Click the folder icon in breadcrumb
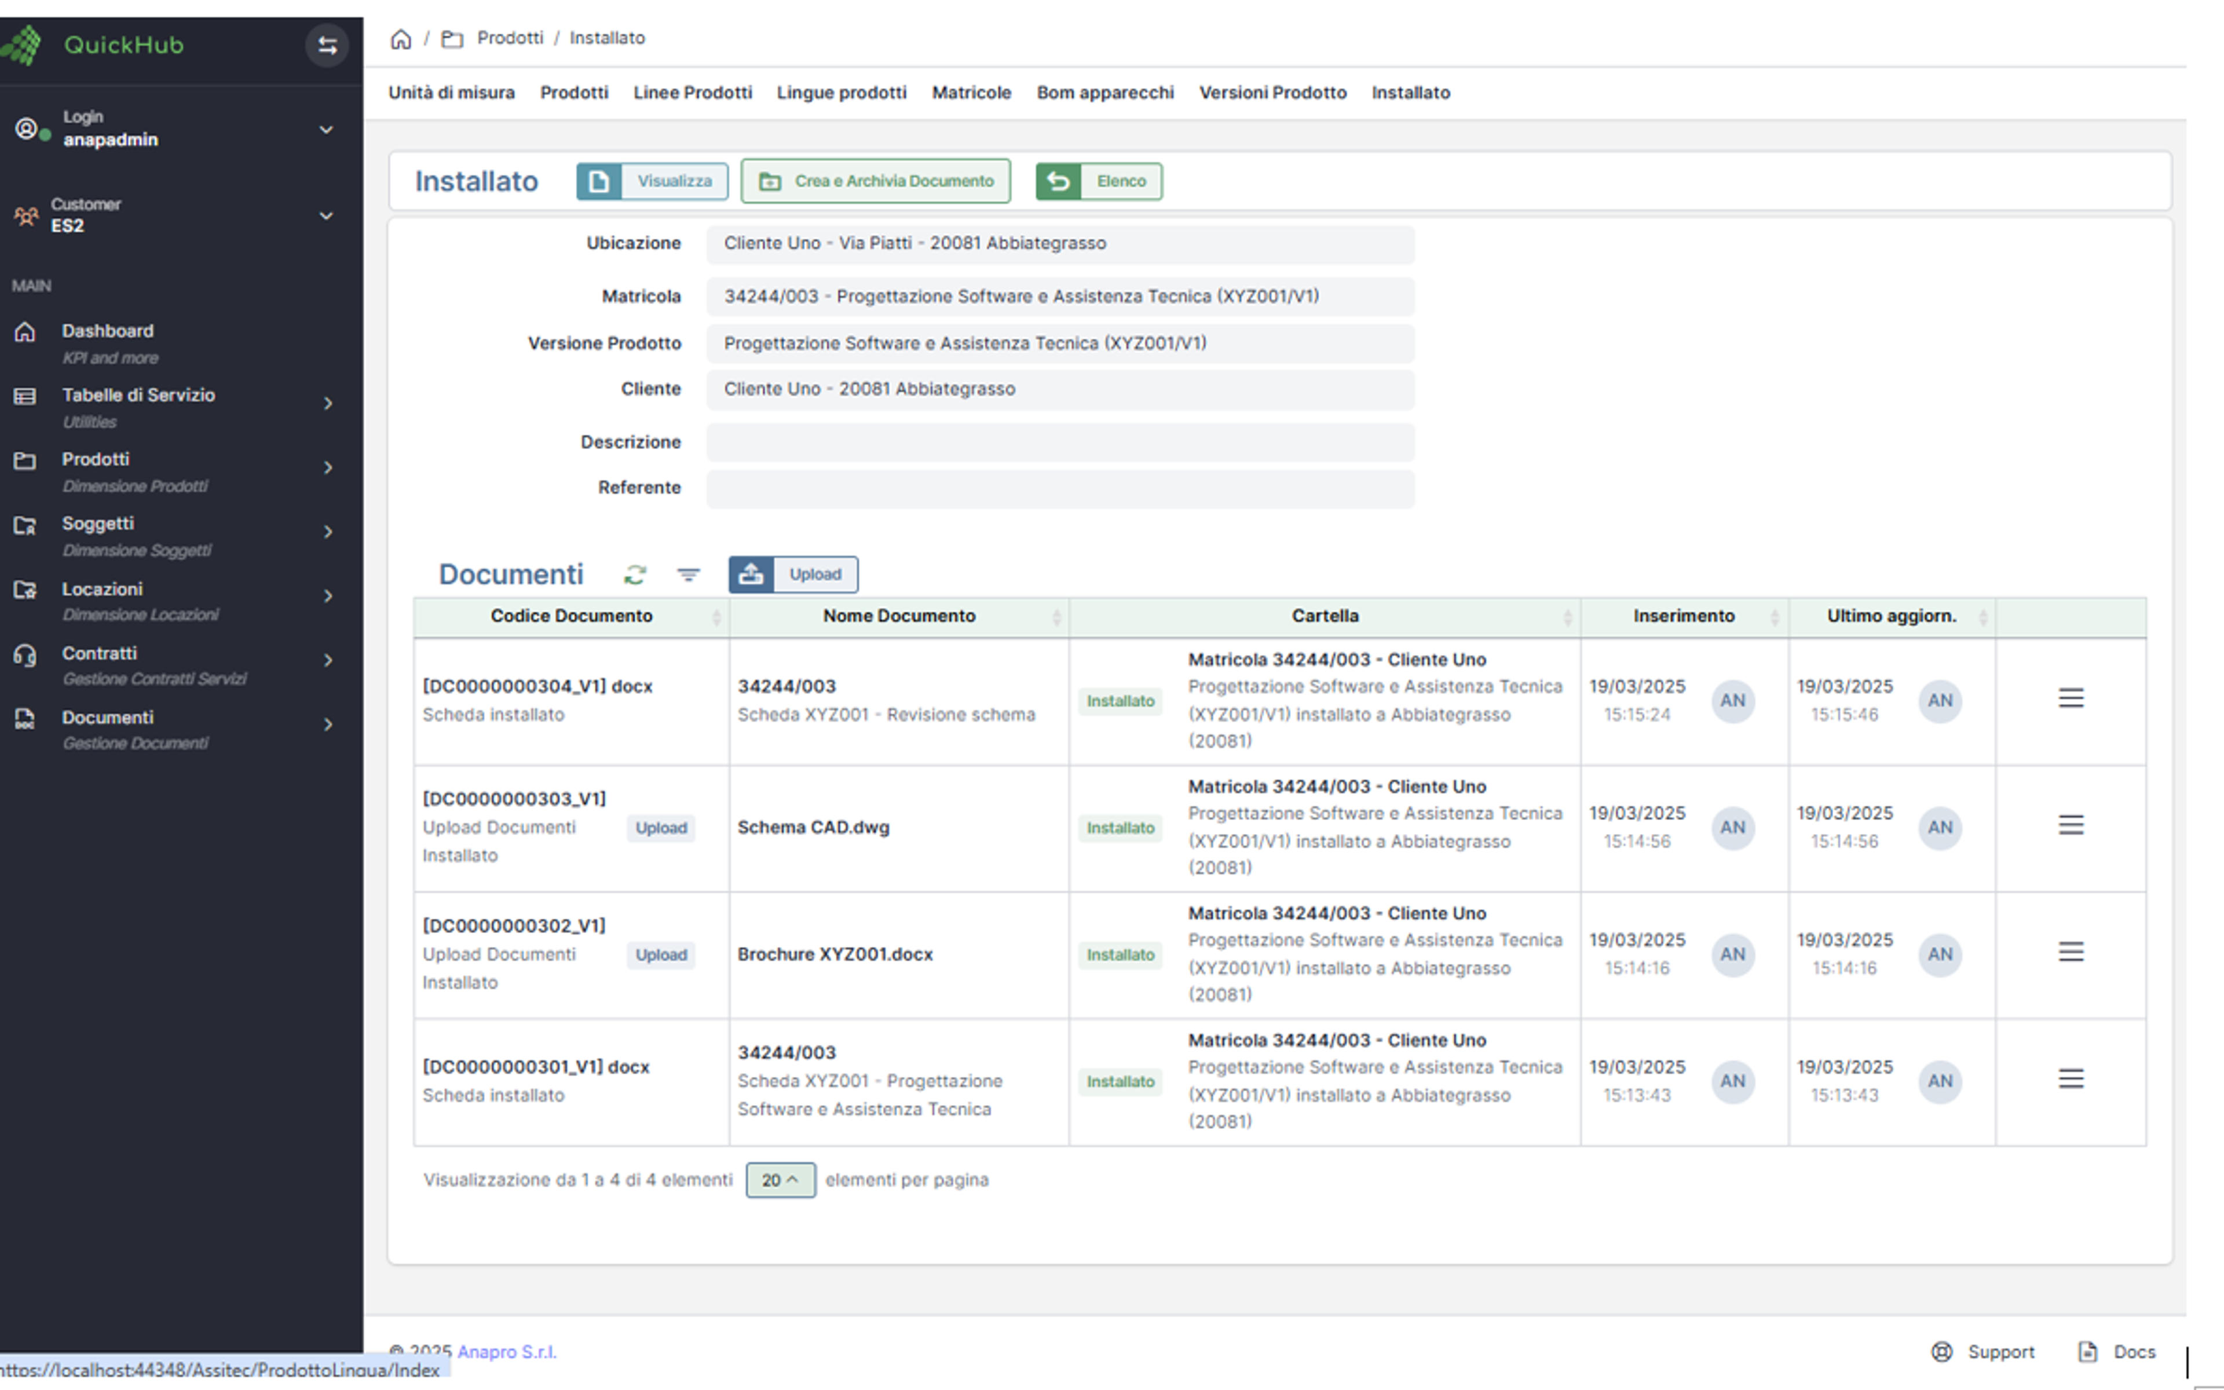2224x1390 pixels. pyautogui.click(x=452, y=39)
